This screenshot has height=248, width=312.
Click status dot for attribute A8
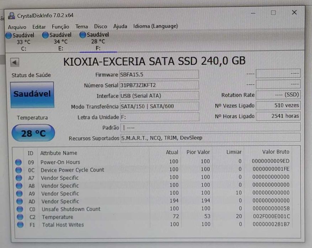19,186
